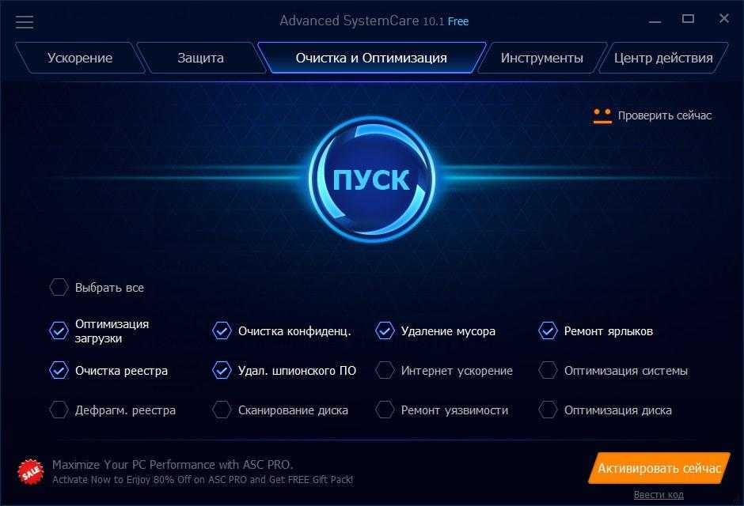
Task: Uncheck Оптимизация загрузки option
Action: point(59,330)
